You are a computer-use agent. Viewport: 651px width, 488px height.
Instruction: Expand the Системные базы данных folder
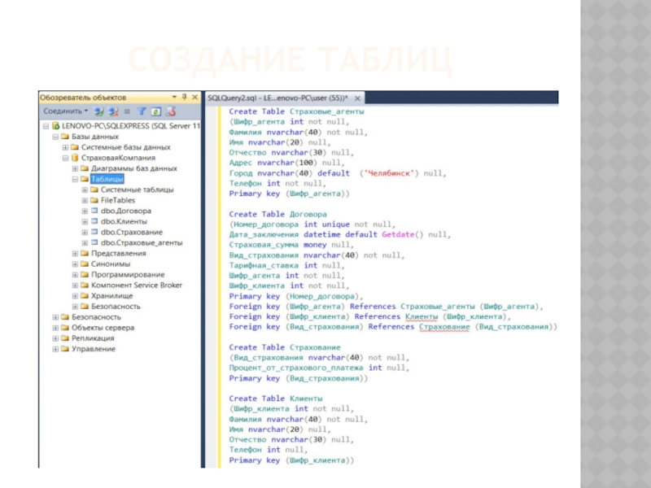65,147
